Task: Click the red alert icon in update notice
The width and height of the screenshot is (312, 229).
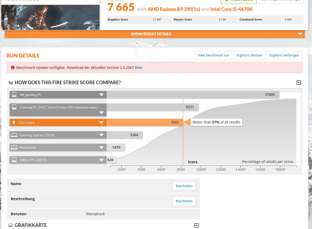Action: pyautogui.click(x=13, y=68)
